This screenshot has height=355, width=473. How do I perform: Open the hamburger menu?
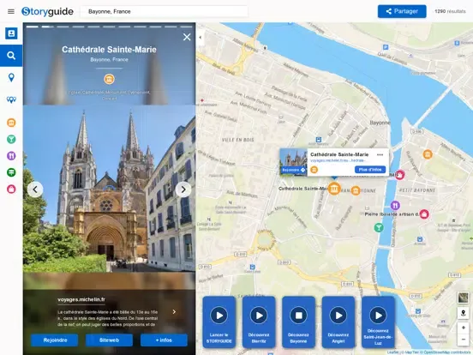click(x=11, y=11)
